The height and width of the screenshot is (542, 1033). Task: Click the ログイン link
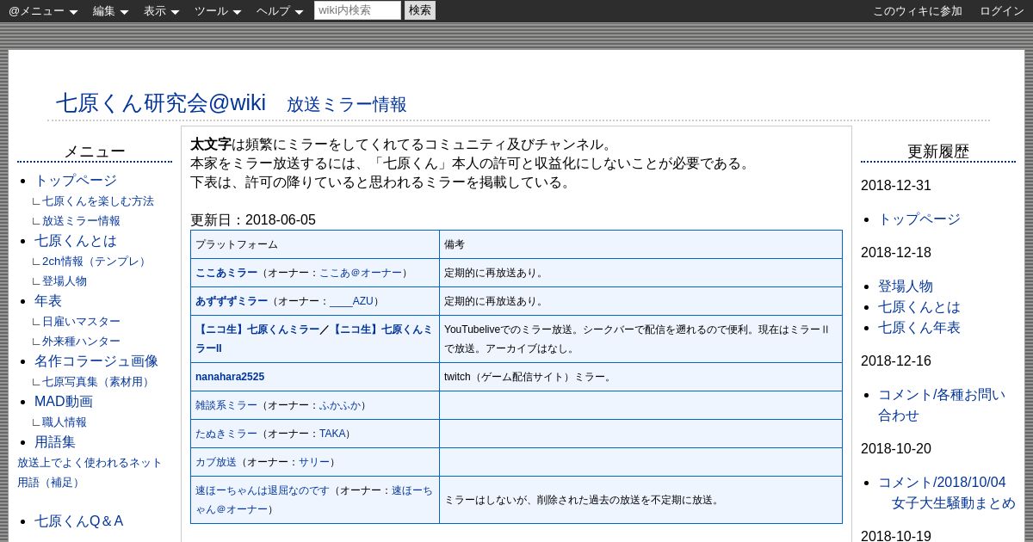click(1002, 11)
